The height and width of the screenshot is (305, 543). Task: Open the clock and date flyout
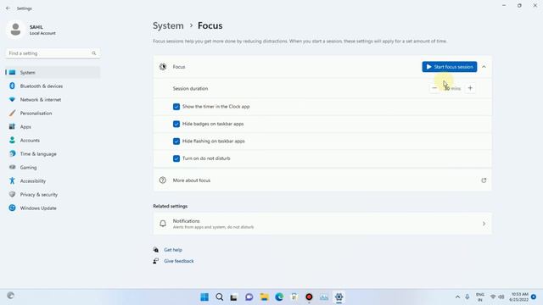518,297
